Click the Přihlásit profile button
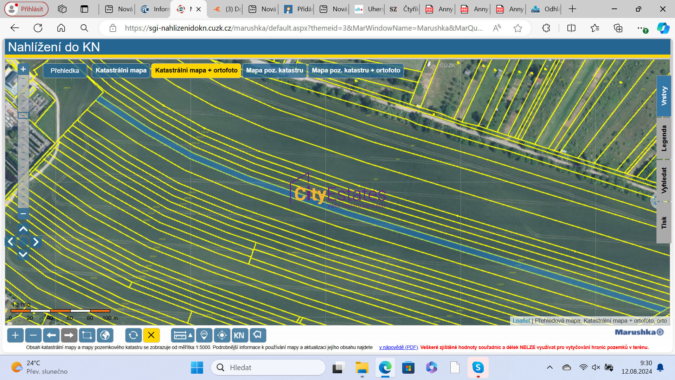 click(26, 9)
